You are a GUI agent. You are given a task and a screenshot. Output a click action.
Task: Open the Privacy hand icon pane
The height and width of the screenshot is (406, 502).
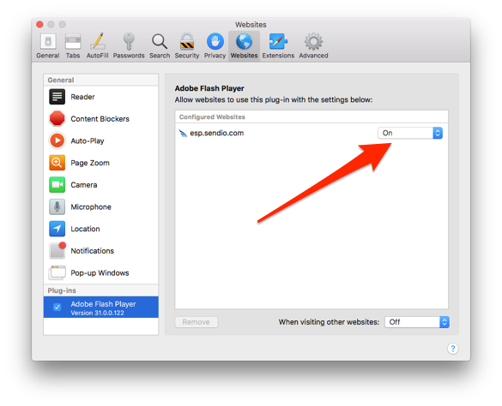coord(215,46)
